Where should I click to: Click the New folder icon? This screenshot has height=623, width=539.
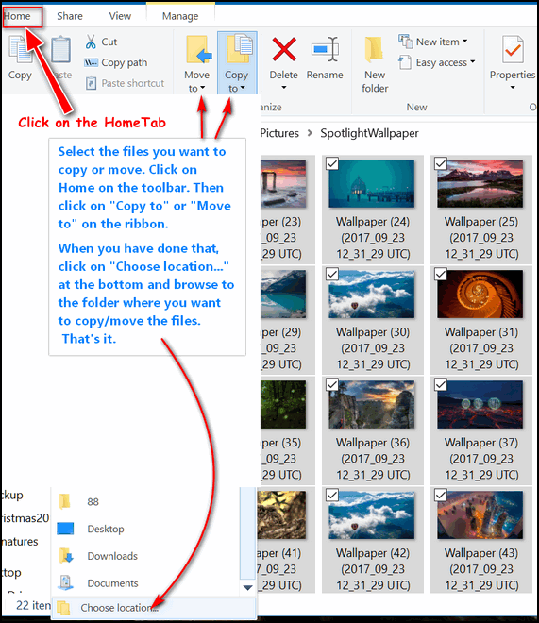[374, 49]
